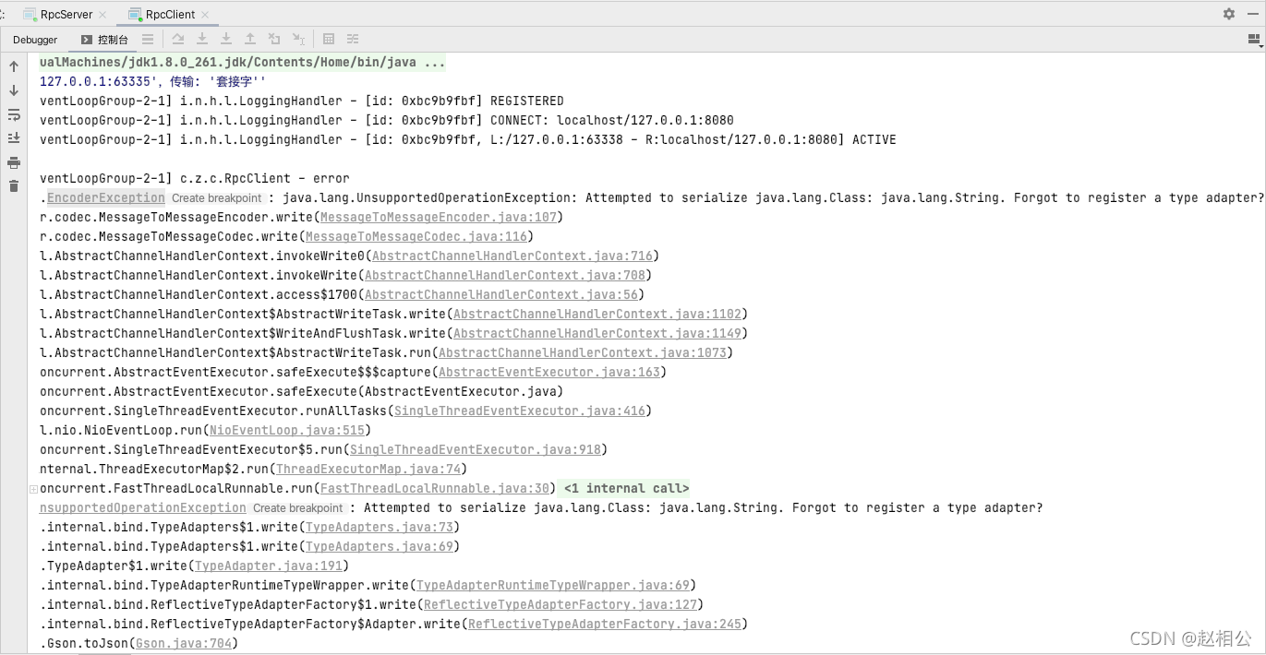Open MessageToMessageEncoder.java:107 link
1266x655 pixels.
439,217
